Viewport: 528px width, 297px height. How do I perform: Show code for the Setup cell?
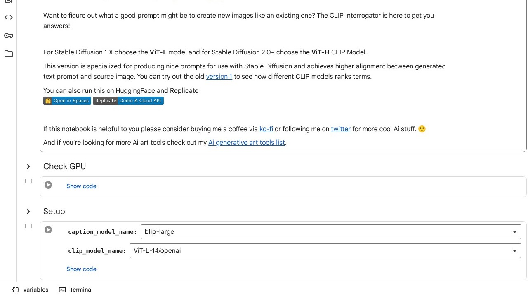coord(81,269)
